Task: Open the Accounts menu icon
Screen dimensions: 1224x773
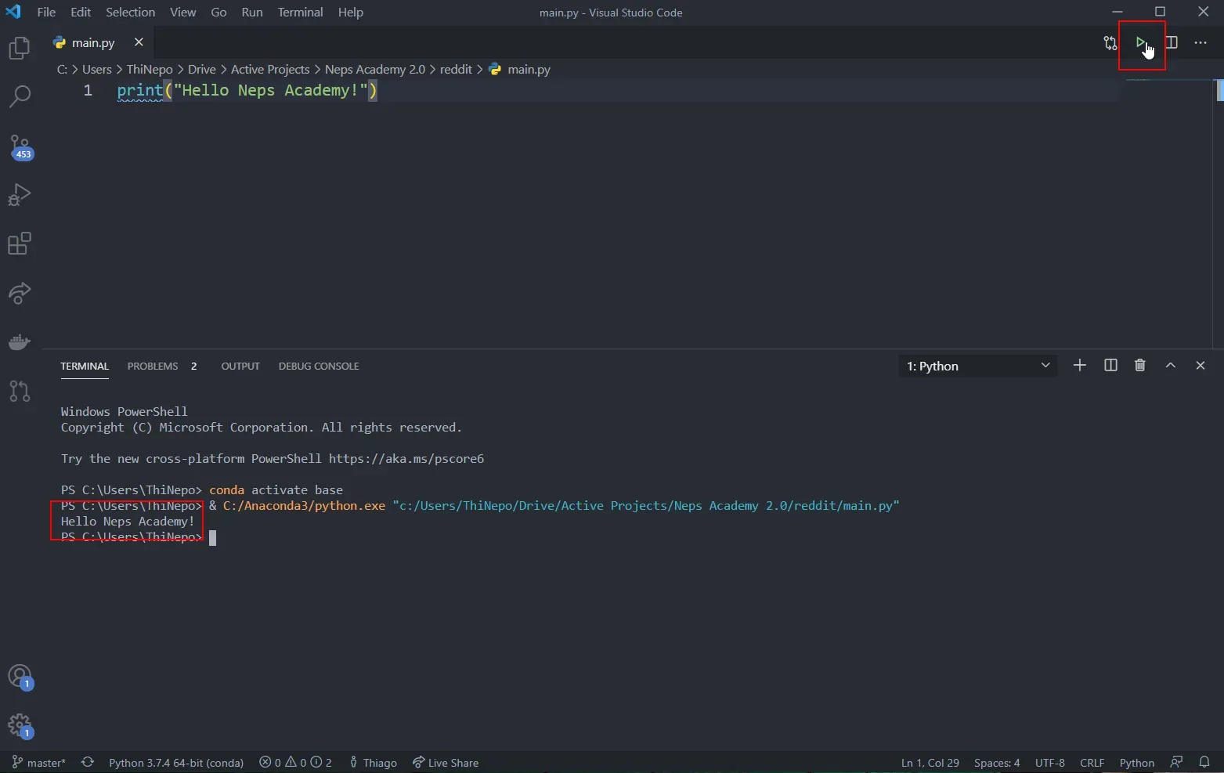Action: (x=20, y=677)
